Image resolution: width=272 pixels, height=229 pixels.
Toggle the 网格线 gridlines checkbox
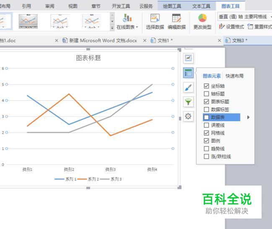(206, 133)
